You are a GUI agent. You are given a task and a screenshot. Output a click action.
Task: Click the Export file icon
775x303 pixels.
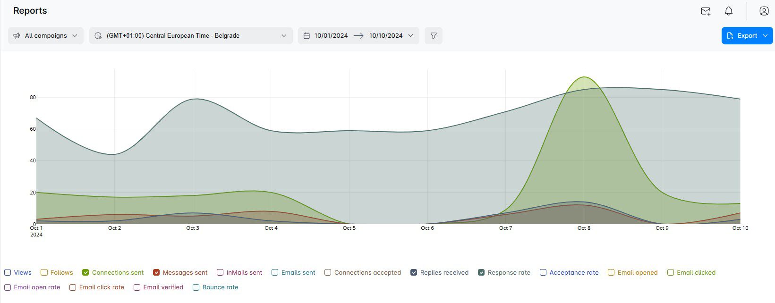[x=730, y=35]
